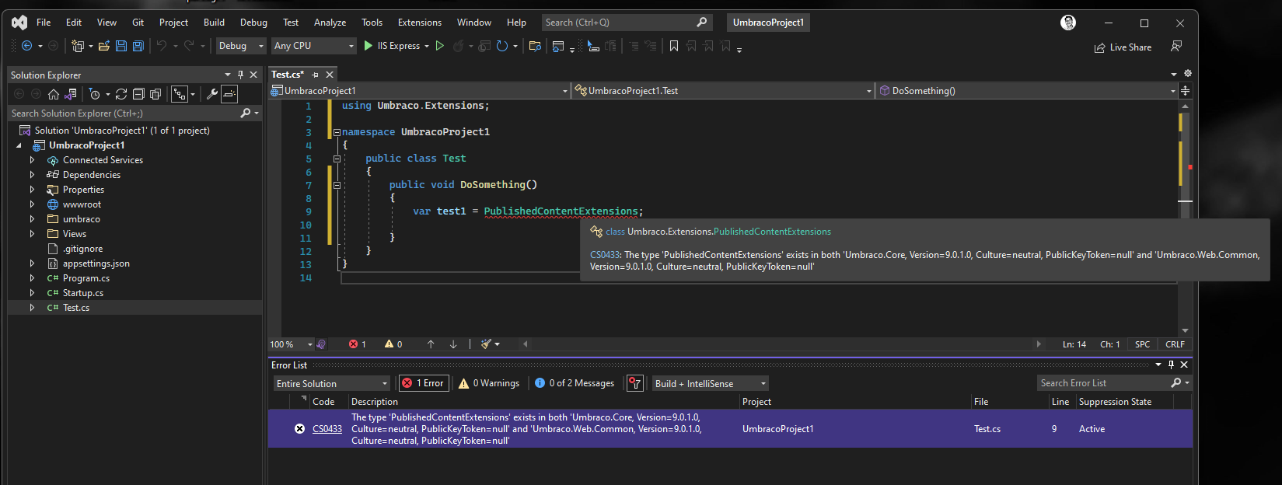Screen dimensions: 1282x485
Task: Toggle the 1 Error filter button
Action: [424, 383]
